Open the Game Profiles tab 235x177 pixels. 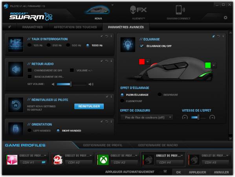coord(25,145)
